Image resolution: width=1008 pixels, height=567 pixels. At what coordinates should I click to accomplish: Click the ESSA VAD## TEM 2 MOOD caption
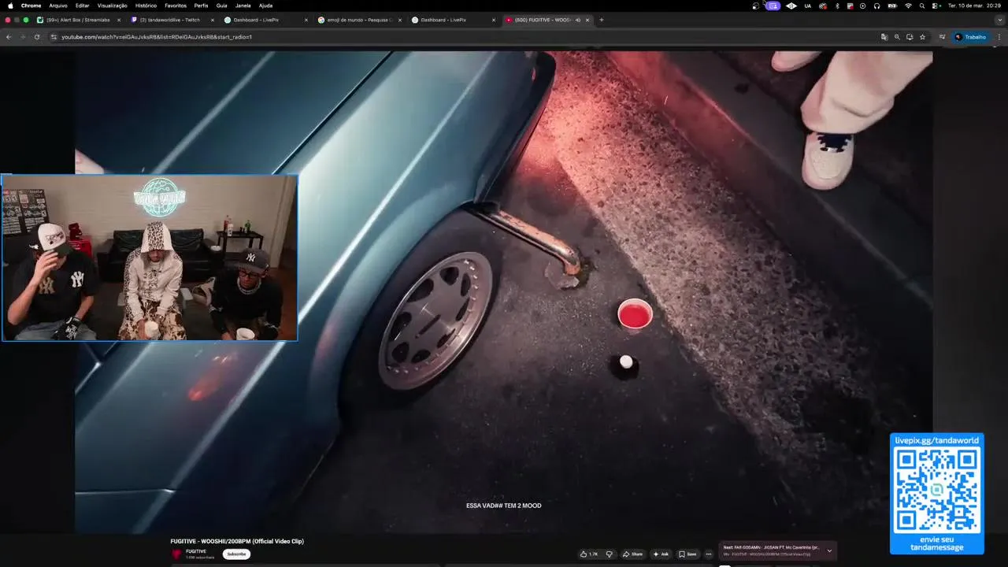tap(504, 506)
